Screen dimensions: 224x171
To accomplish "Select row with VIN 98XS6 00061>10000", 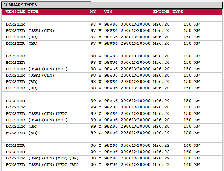I will tap(112, 101).
